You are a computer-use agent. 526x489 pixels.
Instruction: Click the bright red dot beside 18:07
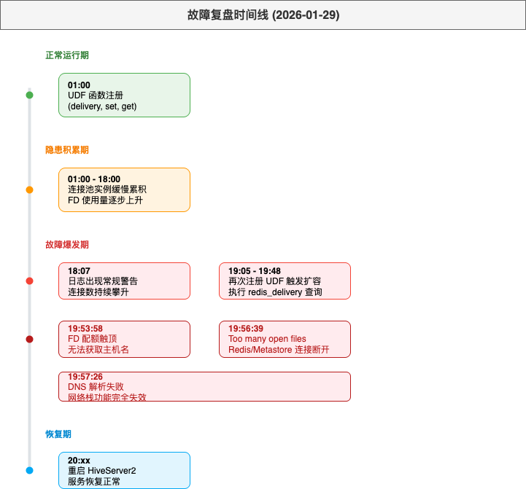pyautogui.click(x=29, y=281)
